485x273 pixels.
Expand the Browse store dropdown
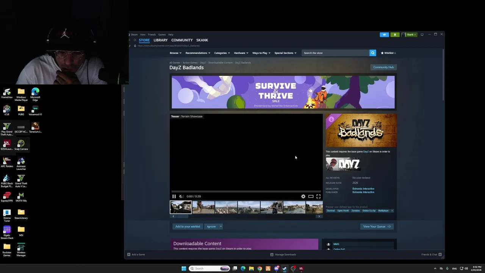point(175,53)
